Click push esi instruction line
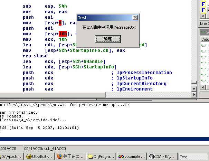Image resolution: width=209 pixels, height=161 pixels. click(x=38, y=17)
